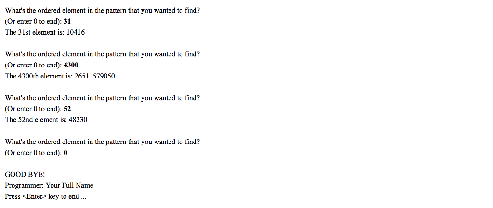Click the bold input value 31

pos(67,21)
